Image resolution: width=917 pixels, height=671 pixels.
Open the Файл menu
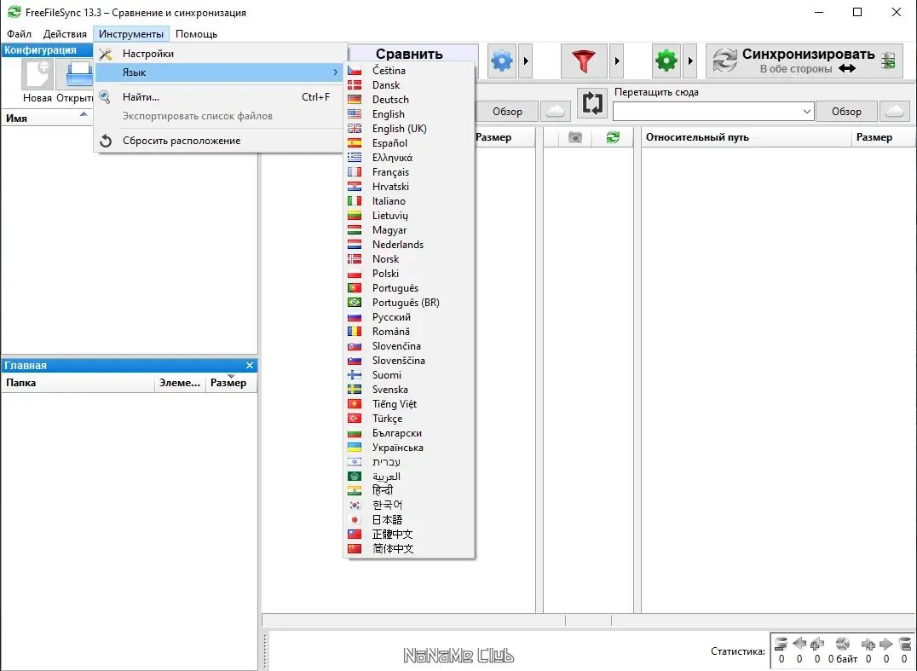point(20,34)
